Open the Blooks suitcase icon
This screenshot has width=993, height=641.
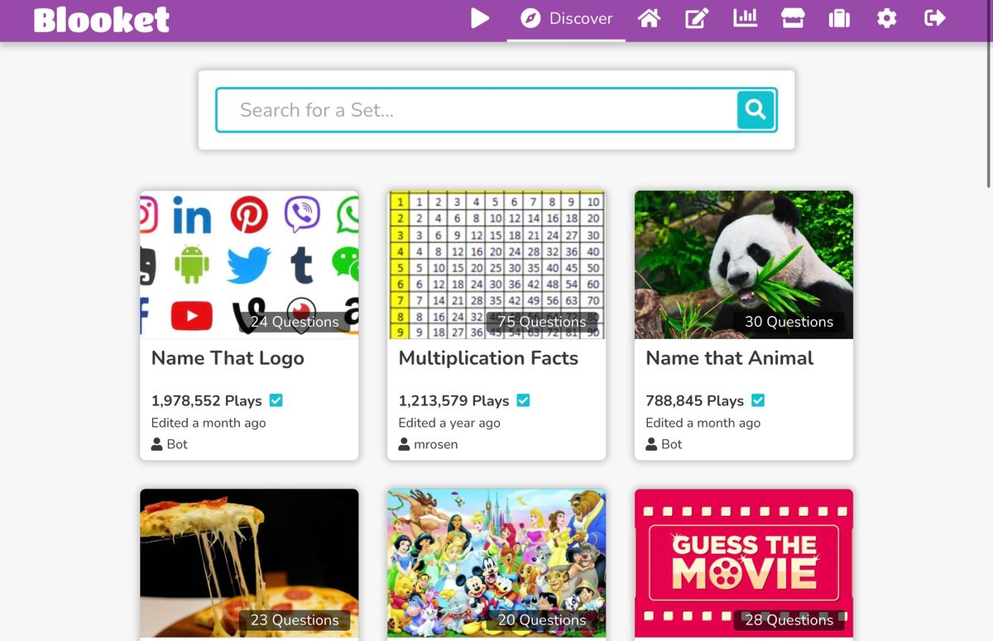(839, 18)
